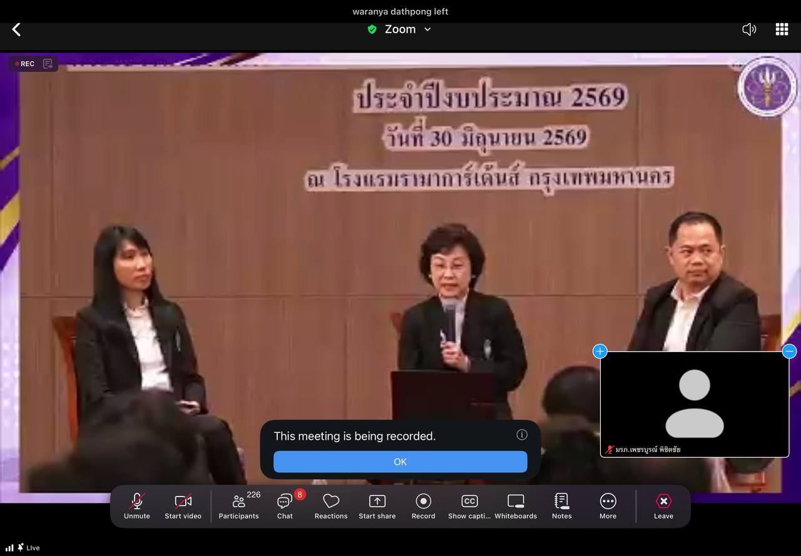The image size is (801, 556).
Task: Click OK on the recording notice
Action: tap(400, 462)
